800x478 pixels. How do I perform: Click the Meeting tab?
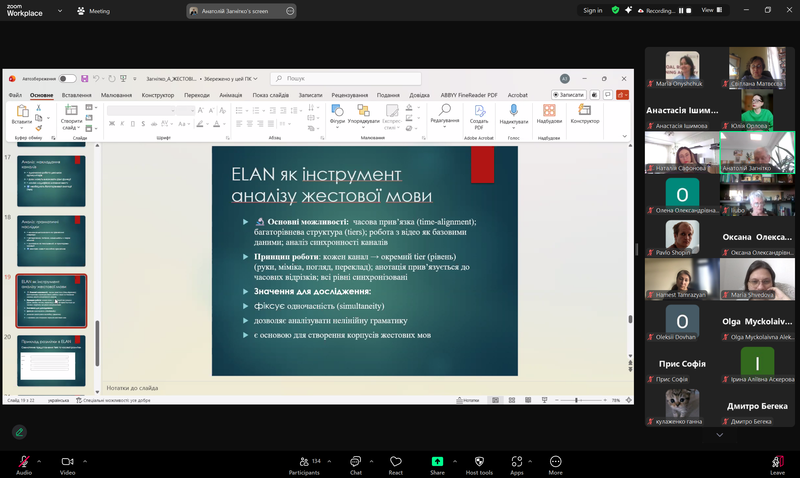94,11
